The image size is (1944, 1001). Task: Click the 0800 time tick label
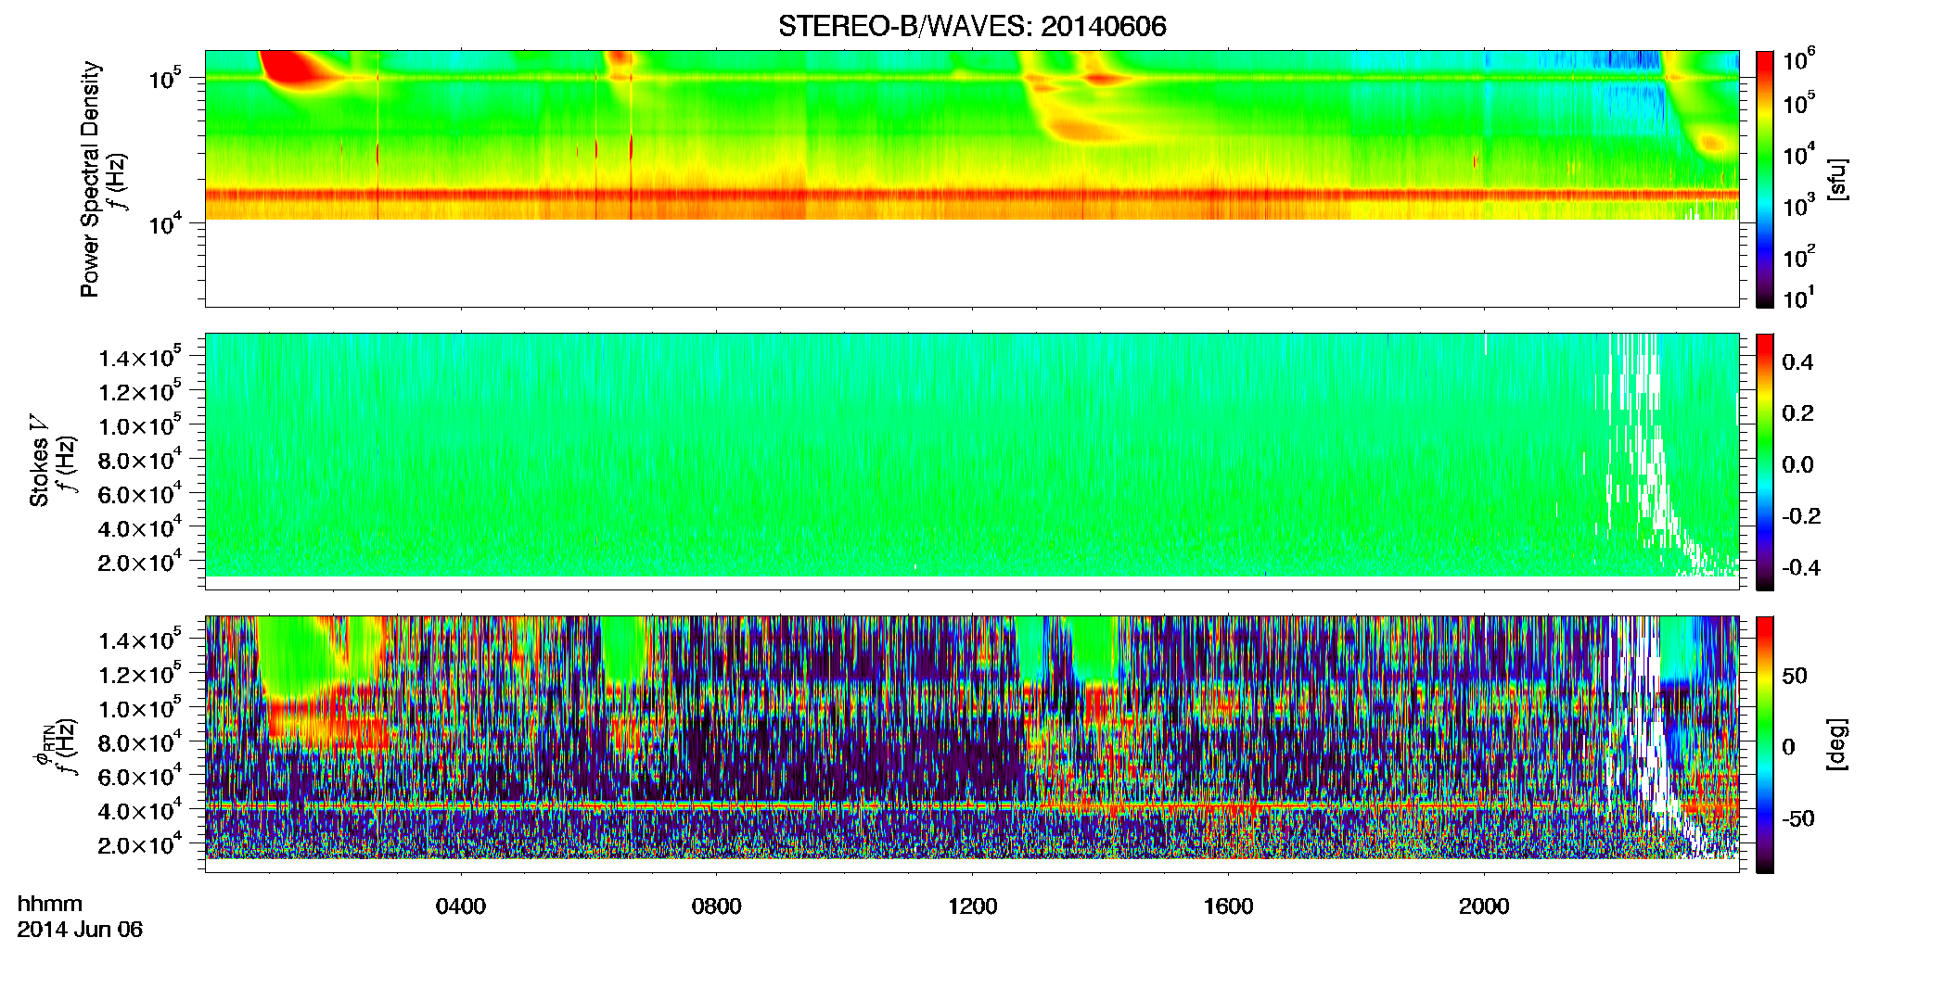point(717,906)
